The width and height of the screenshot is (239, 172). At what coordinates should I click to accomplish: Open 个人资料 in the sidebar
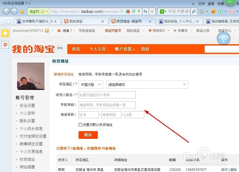(27, 113)
